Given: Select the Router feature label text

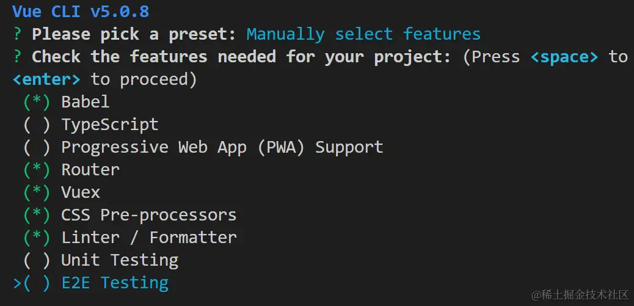Looking at the screenshot, I should tap(90, 170).
